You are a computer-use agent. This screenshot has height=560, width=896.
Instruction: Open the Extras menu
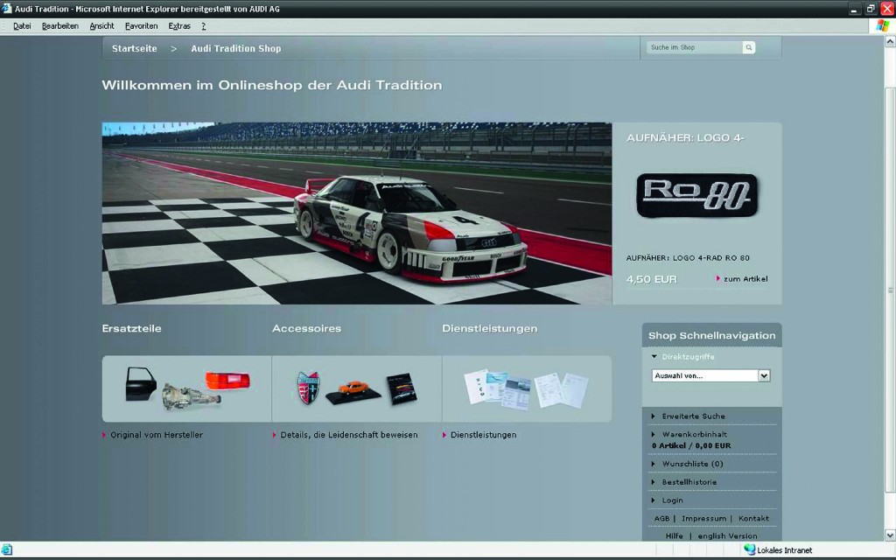point(179,26)
